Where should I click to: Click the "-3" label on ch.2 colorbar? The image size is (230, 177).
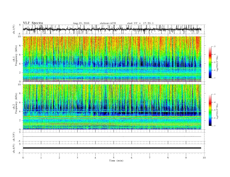214,94
